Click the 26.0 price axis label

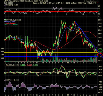[100, 27]
